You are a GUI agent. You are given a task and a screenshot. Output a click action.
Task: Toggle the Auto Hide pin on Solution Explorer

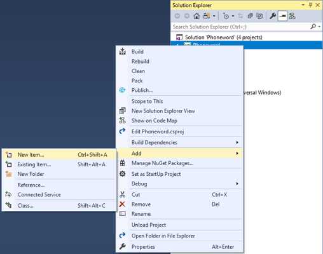tap(310, 5)
